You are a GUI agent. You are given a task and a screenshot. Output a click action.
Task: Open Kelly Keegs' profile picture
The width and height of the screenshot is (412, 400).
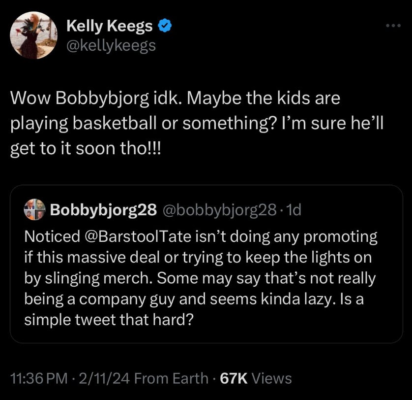coord(34,35)
